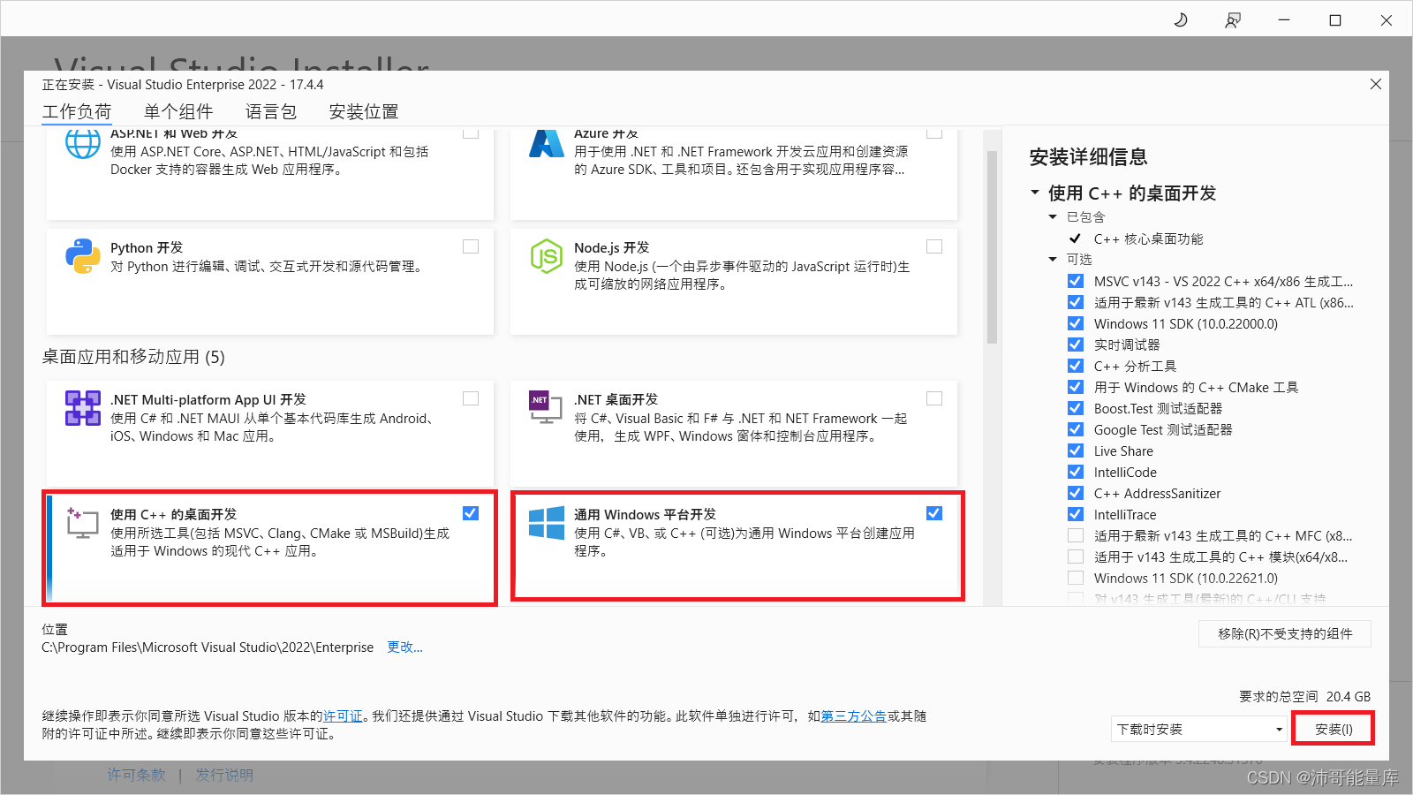The width and height of the screenshot is (1413, 795).
Task: Check Windows 11 SDK (10.0.22621.0)
Action: tap(1076, 578)
